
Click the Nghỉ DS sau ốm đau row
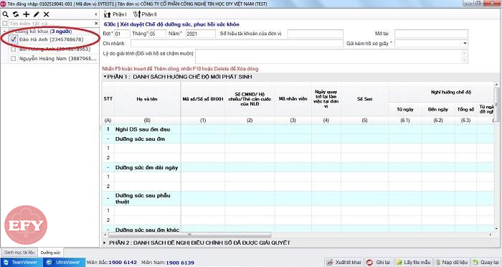[x=298, y=129]
